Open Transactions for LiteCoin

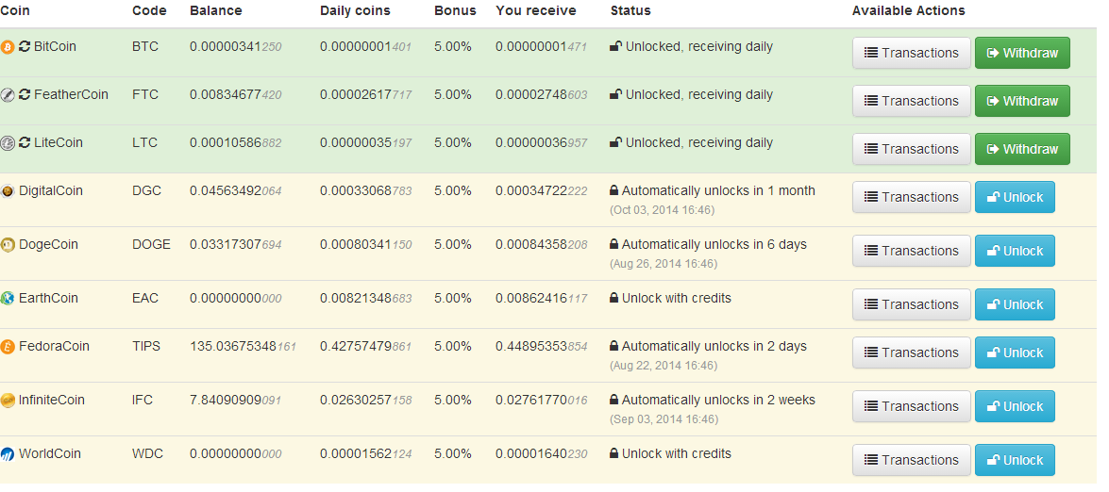(911, 149)
